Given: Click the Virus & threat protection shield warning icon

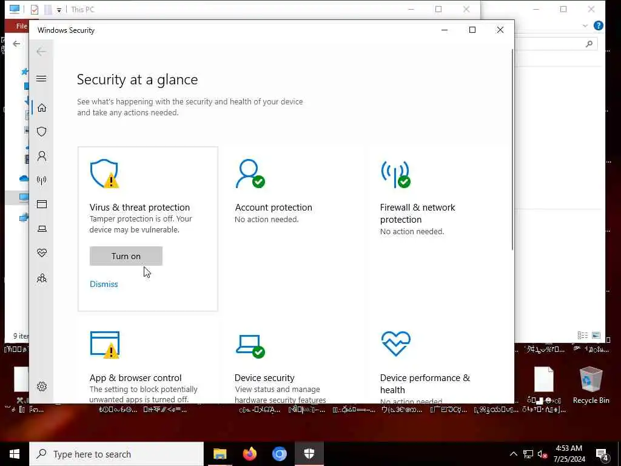Looking at the screenshot, I should 104,174.
